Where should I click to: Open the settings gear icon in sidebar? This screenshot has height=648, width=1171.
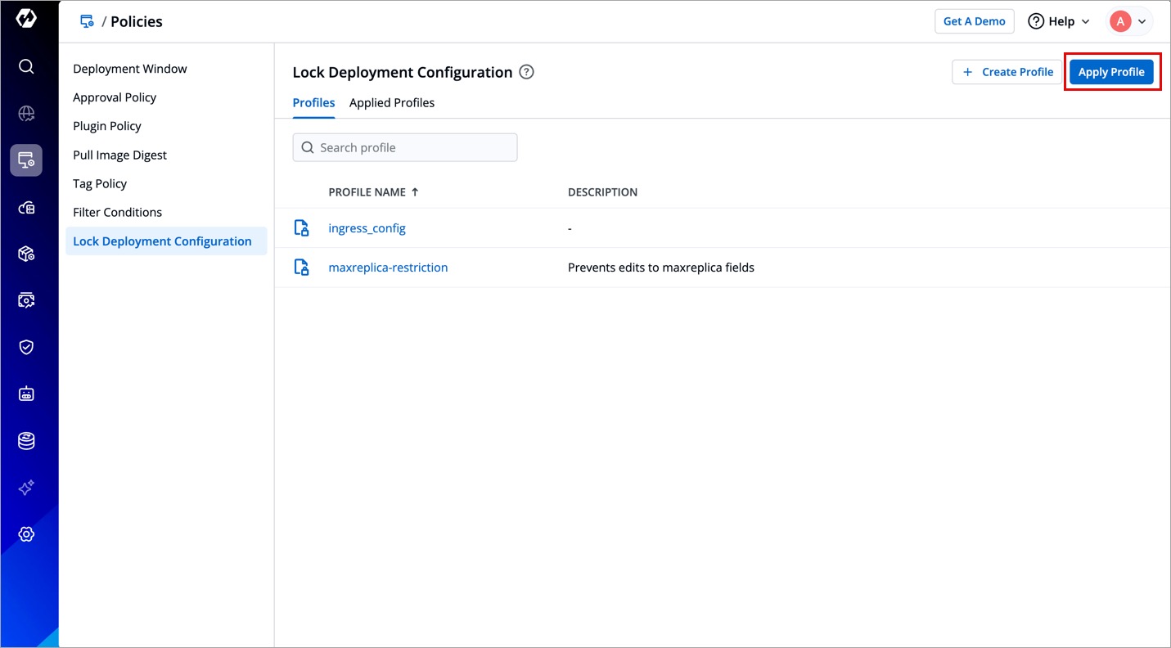pyautogui.click(x=26, y=534)
